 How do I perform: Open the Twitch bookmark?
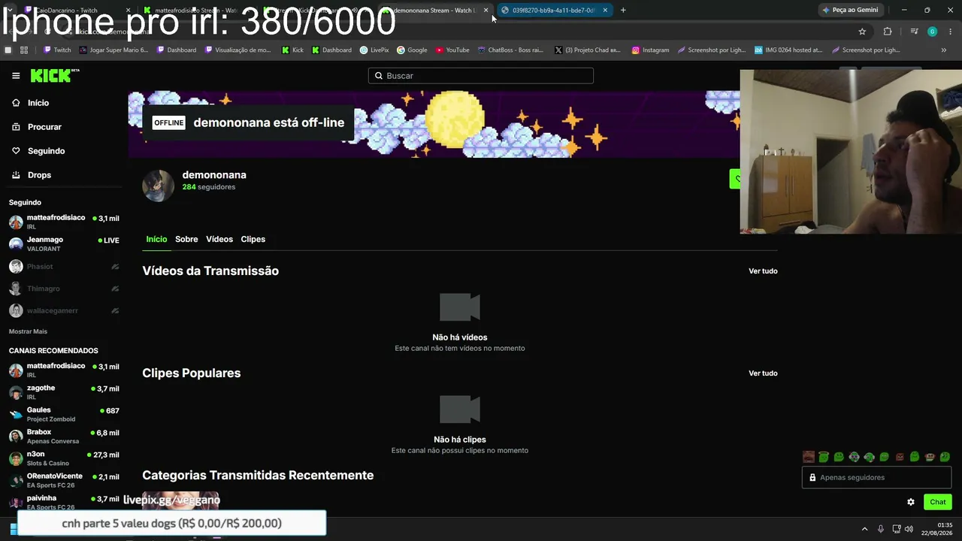tap(57, 50)
